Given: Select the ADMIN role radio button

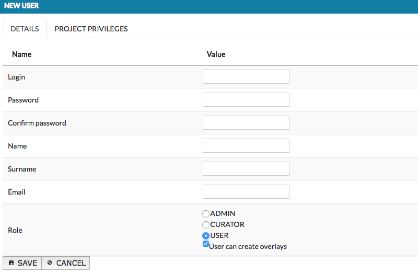Looking at the screenshot, I should coord(206,214).
